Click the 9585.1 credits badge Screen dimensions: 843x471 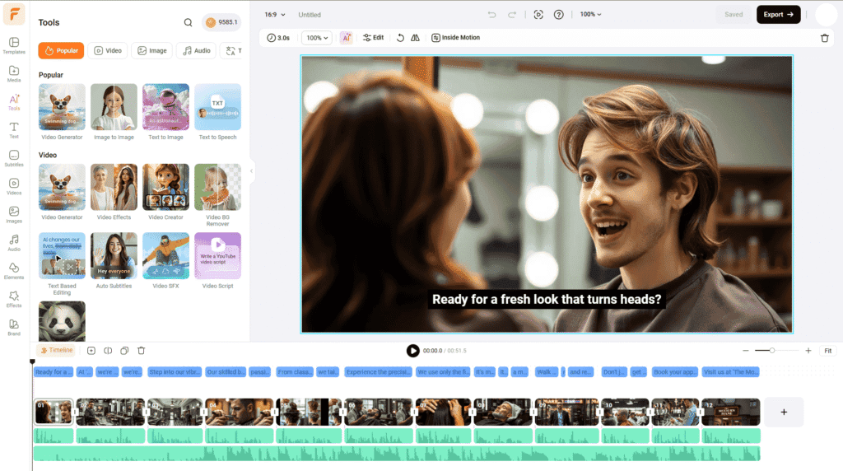[221, 22]
